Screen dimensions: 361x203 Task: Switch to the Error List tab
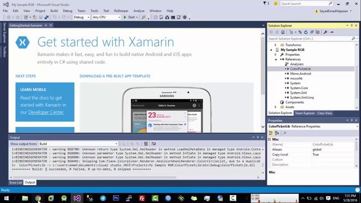[x=16, y=183]
